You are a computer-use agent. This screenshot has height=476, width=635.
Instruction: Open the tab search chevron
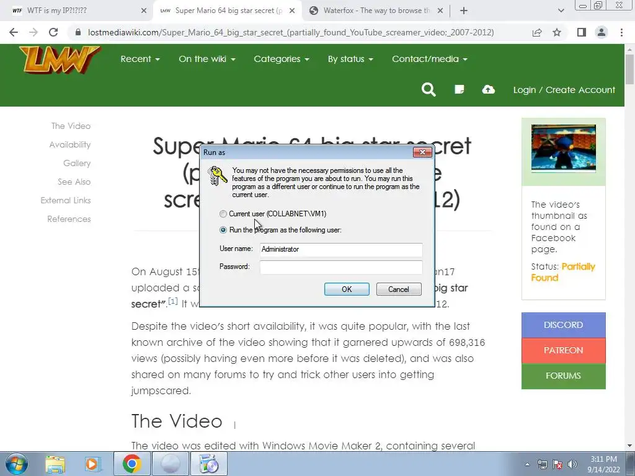point(561,11)
